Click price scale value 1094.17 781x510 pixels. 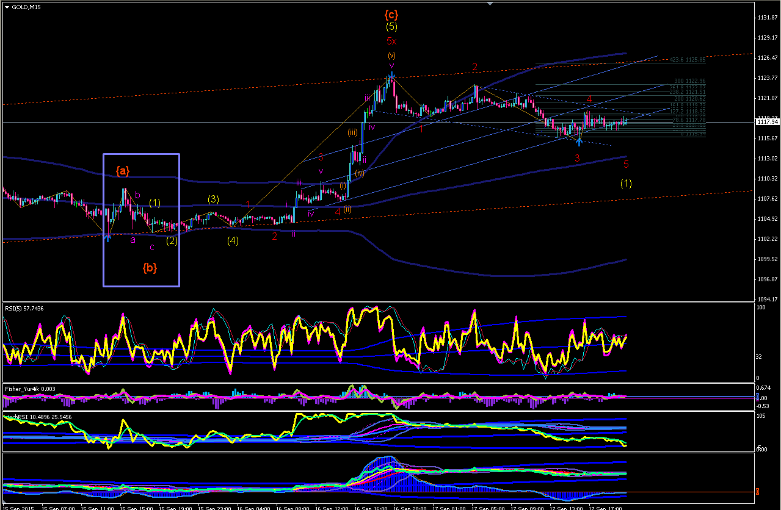click(x=768, y=300)
